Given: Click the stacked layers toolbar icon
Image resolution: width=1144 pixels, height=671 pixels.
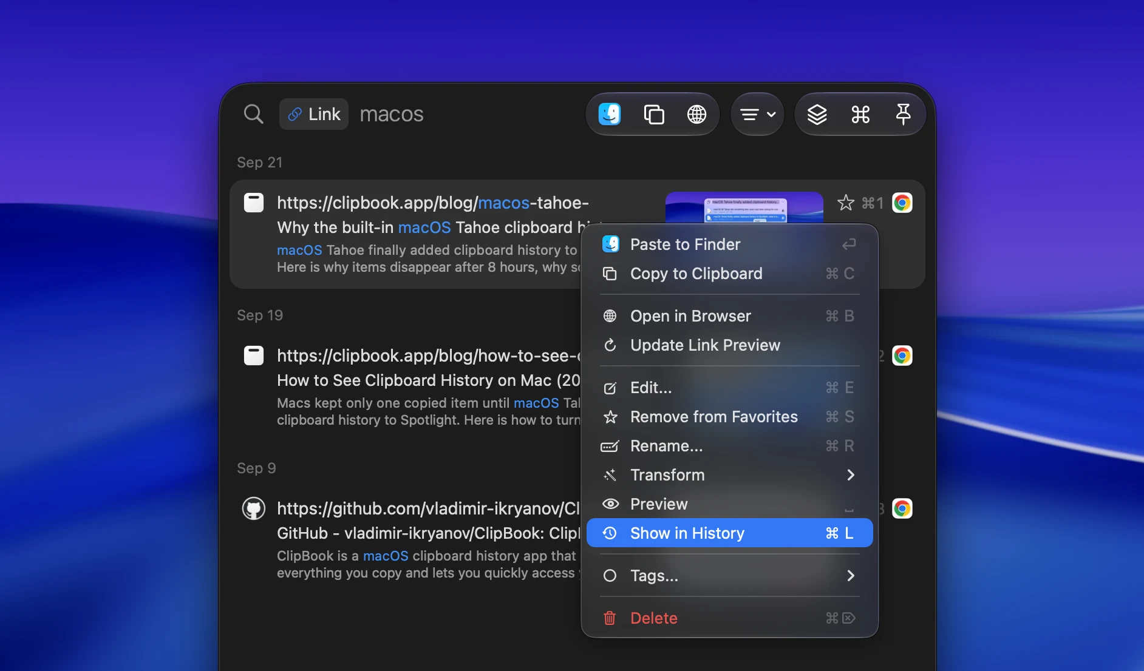Looking at the screenshot, I should [x=817, y=114].
